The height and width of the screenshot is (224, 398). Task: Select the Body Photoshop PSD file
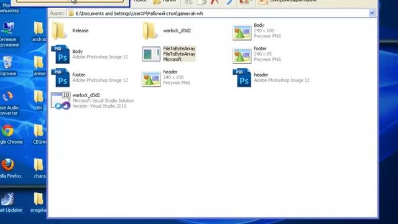click(90, 54)
